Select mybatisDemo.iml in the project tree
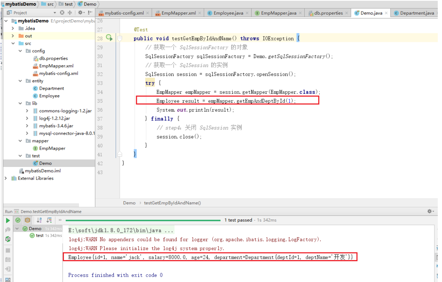442x282 pixels. (40, 171)
